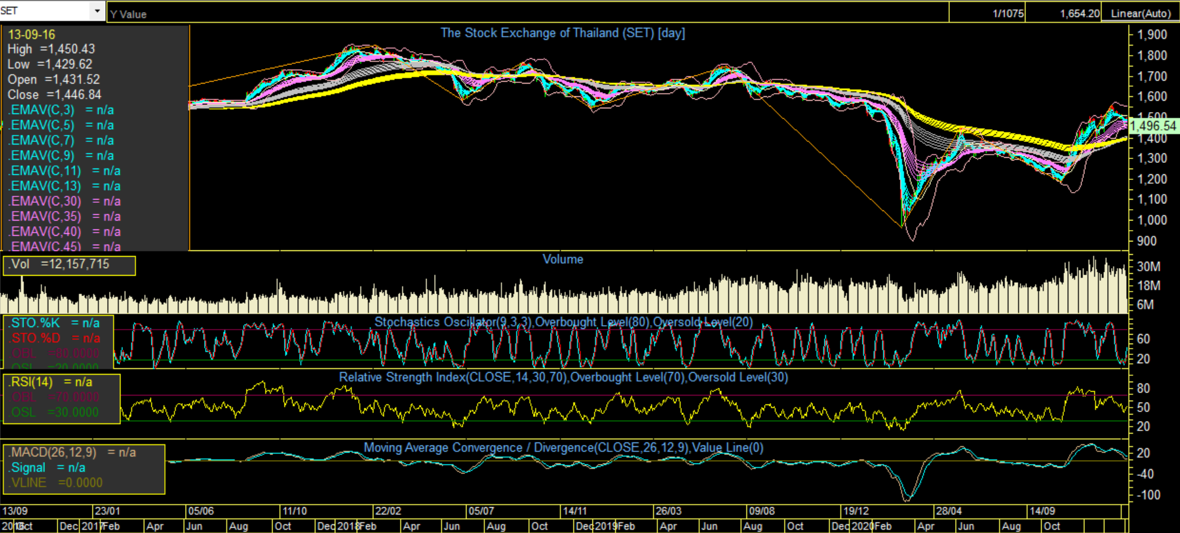Click the 22/02 date marker on timeline
Image resolution: width=1180 pixels, height=533 pixels.
click(x=387, y=511)
